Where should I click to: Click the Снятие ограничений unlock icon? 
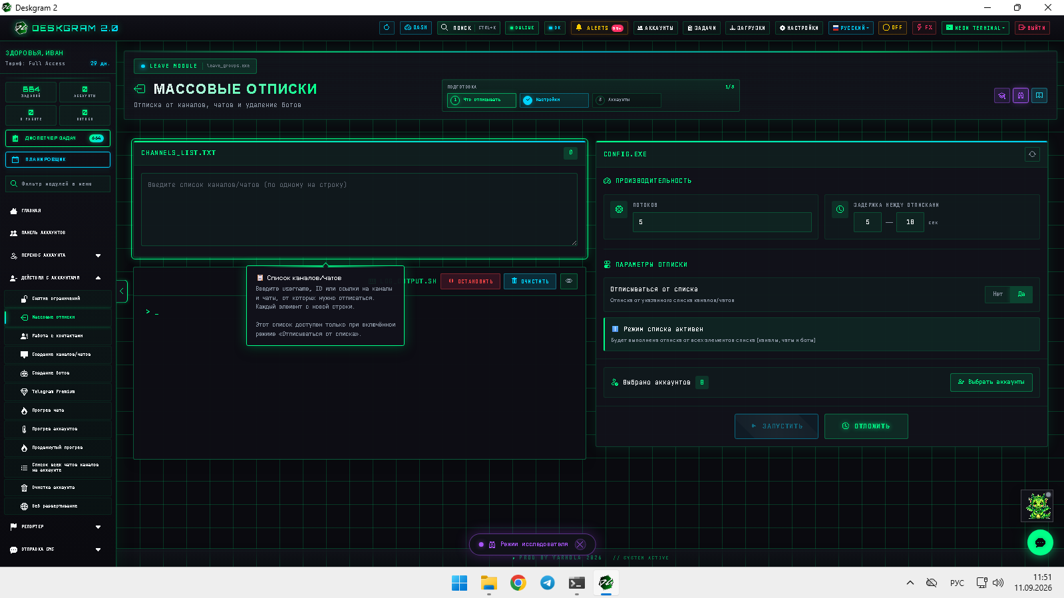(25, 299)
